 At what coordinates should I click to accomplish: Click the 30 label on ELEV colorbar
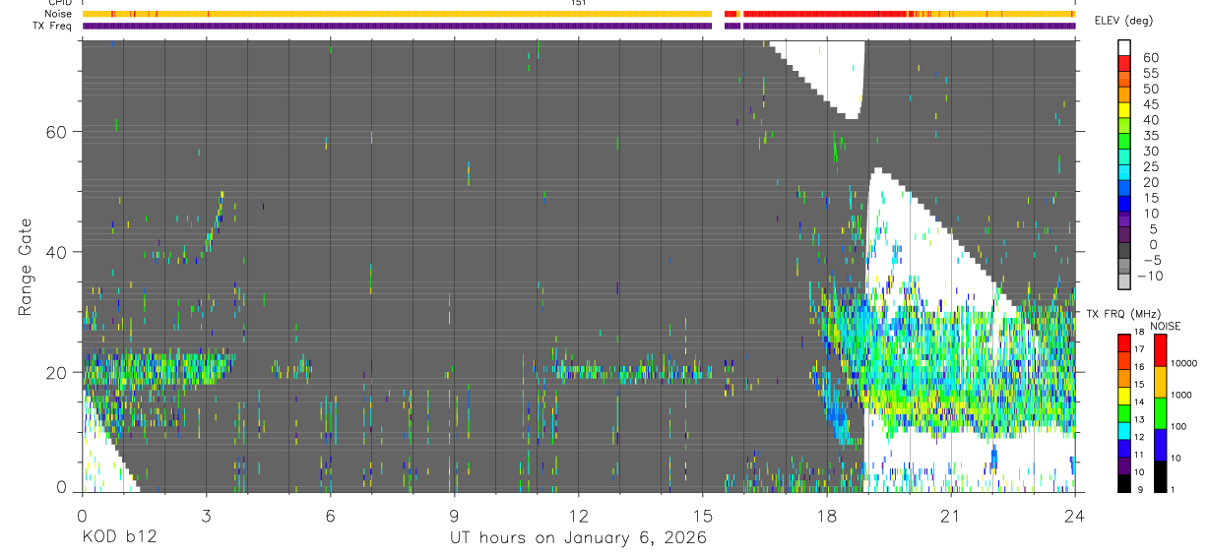[1151, 152]
